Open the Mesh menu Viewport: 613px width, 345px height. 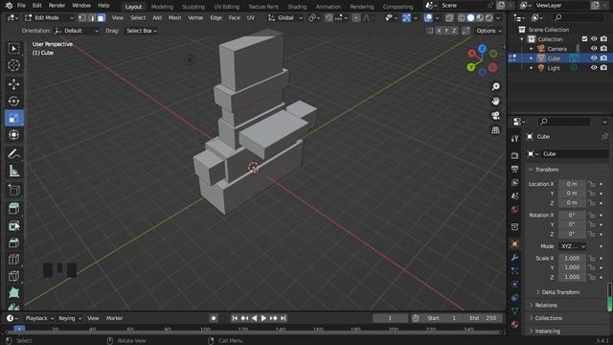point(174,18)
